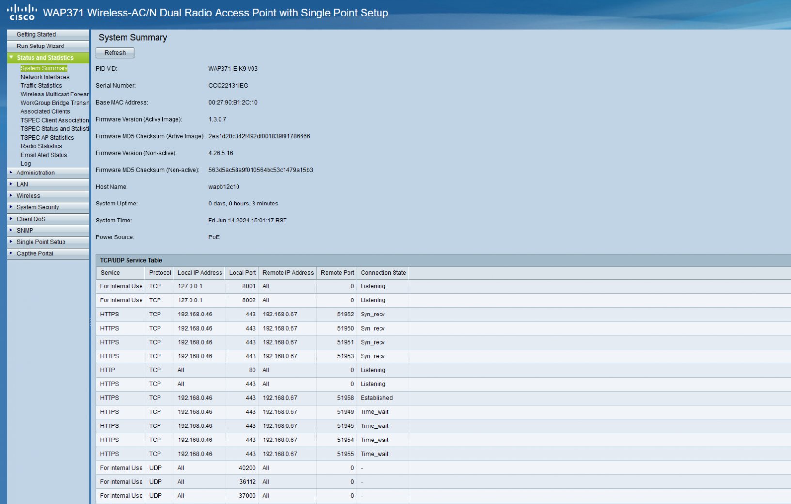Open Radio Statistics page

[x=41, y=146]
